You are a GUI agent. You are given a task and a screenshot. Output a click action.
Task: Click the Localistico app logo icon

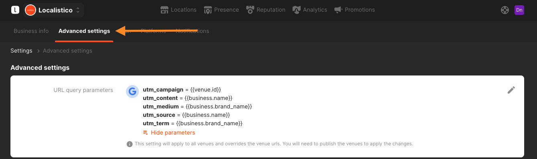pos(15,10)
